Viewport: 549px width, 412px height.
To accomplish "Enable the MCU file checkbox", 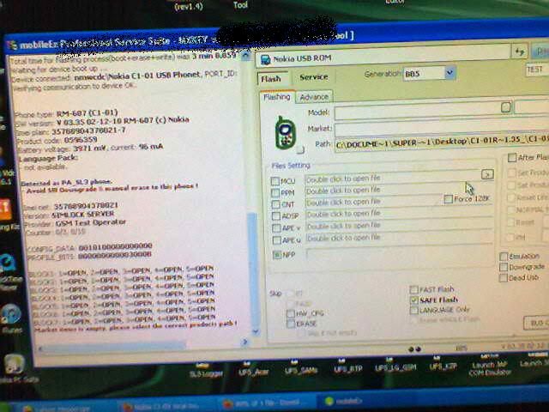I will pos(274,181).
